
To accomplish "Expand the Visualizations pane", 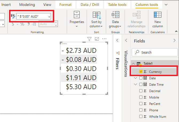I will click(126, 40).
